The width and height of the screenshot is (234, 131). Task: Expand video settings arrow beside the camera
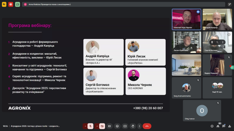(x=97, y=126)
